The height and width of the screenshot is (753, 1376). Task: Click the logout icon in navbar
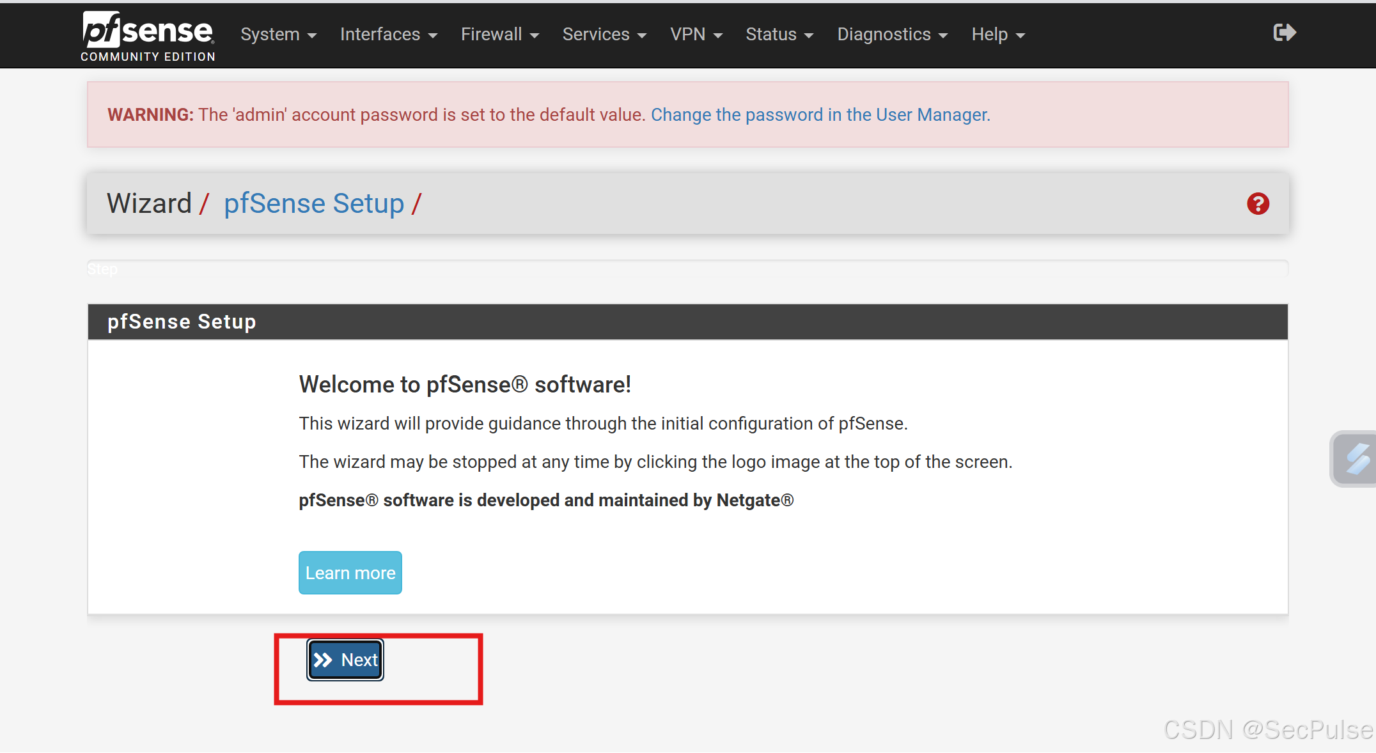pos(1284,33)
